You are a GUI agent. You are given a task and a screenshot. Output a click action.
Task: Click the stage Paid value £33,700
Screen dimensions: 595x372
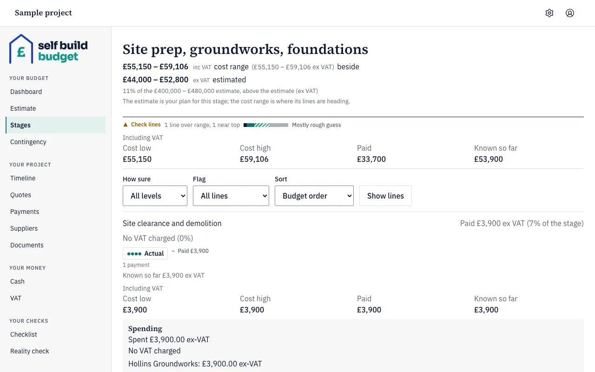(x=371, y=159)
